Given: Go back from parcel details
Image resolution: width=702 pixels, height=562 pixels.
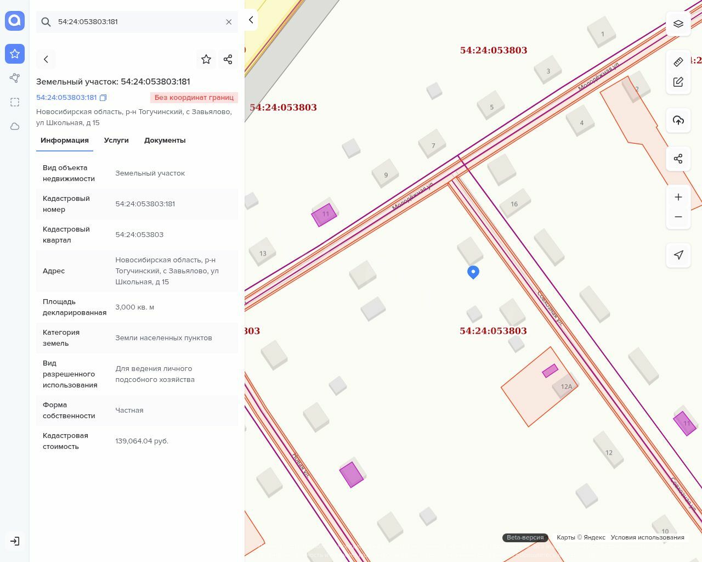Looking at the screenshot, I should [46, 59].
